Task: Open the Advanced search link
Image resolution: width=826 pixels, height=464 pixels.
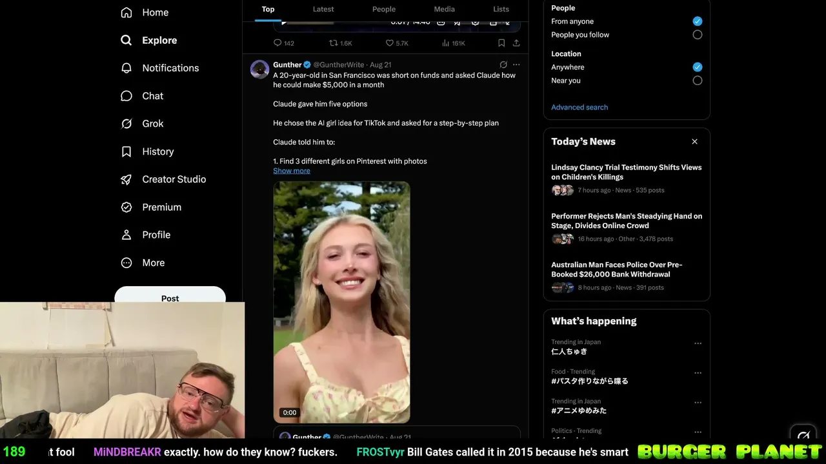Action: coord(579,107)
